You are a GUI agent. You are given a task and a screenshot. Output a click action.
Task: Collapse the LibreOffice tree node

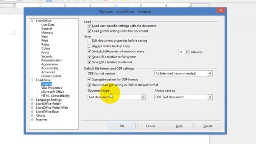pos(32,21)
